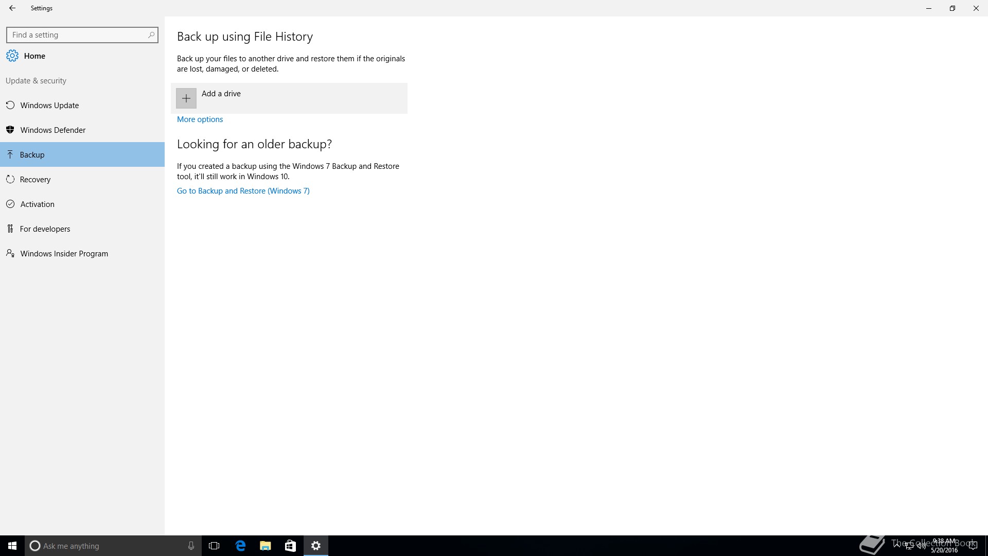Click the Add a drive label

pyautogui.click(x=221, y=94)
